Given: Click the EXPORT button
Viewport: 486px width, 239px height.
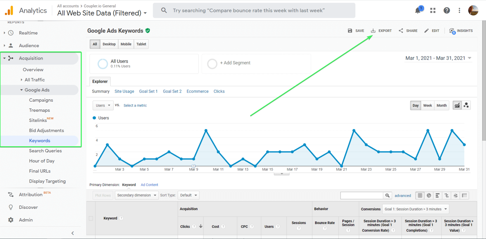Looking at the screenshot, I should point(381,30).
